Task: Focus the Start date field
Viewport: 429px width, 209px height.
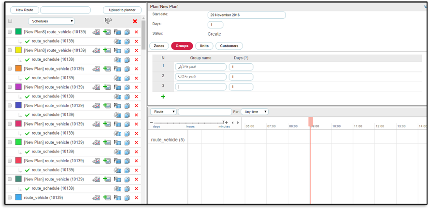Action: coord(246,15)
